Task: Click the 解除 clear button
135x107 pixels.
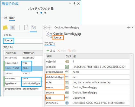Action: click(72, 51)
